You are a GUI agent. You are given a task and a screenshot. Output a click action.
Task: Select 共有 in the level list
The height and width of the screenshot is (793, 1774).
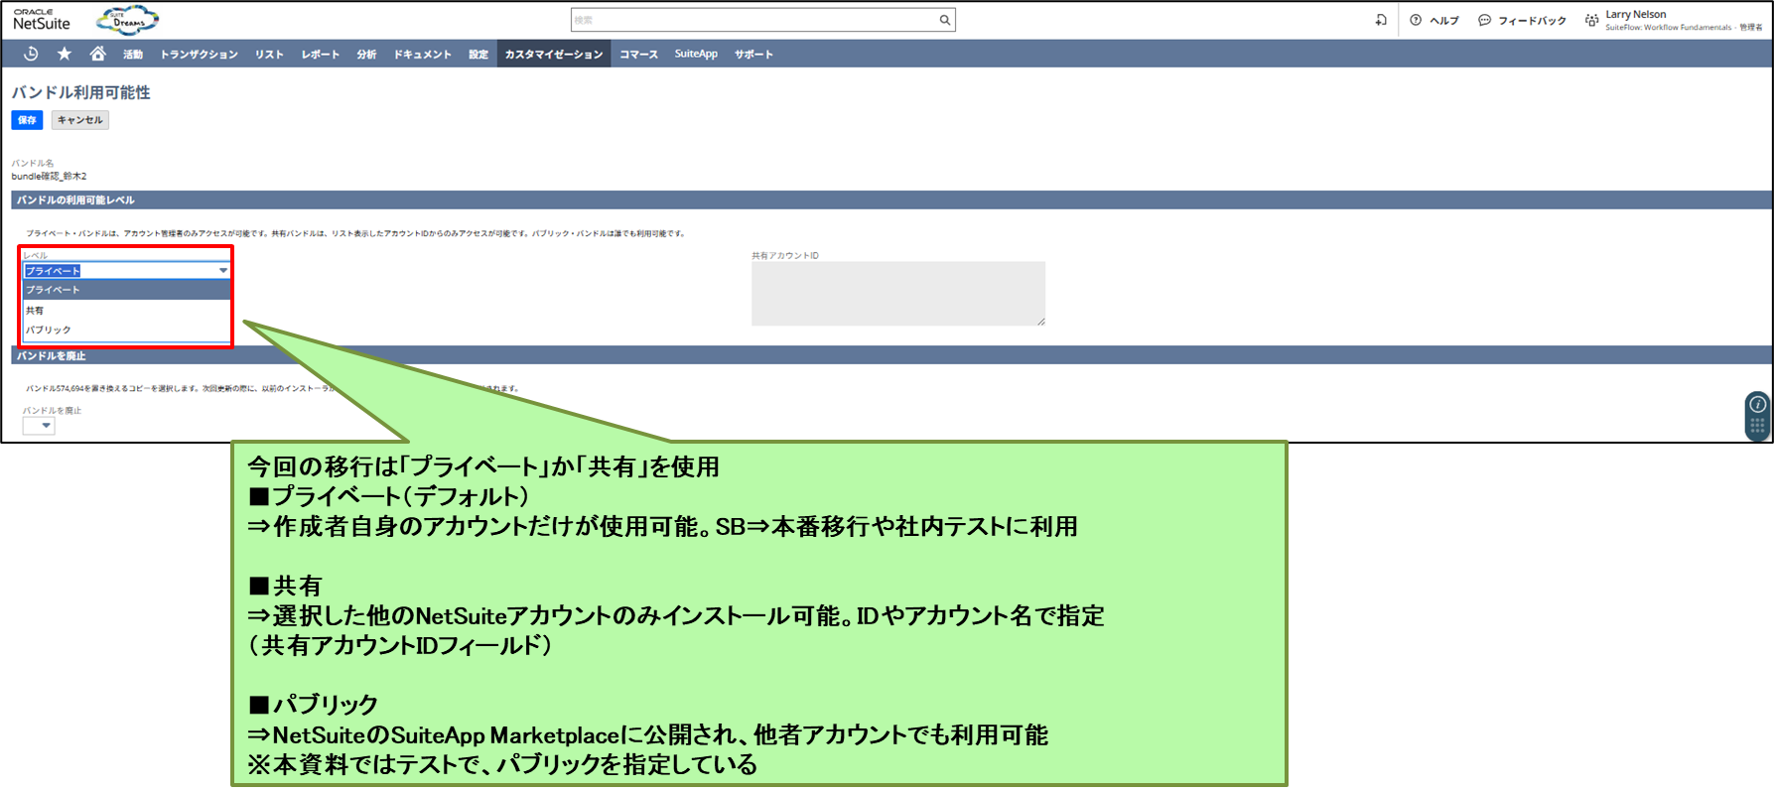tap(127, 311)
